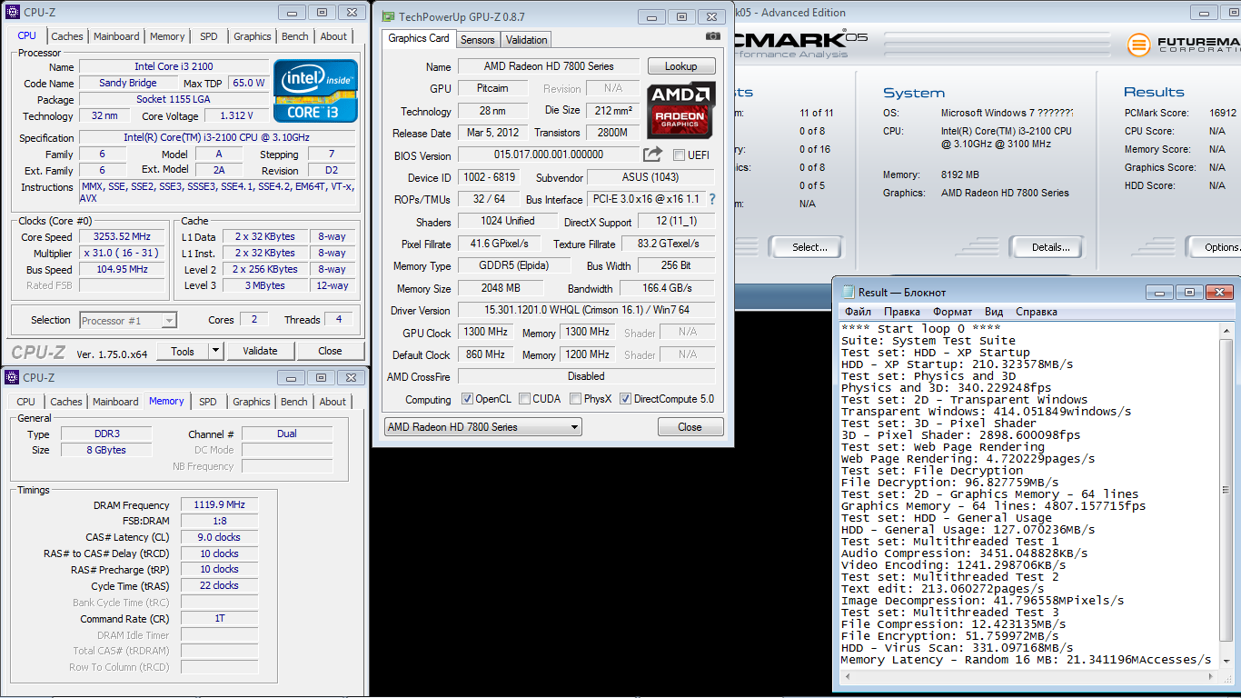This screenshot has height=698, width=1241.
Task: Open the Processor #1 selection dropdown
Action: click(128, 320)
